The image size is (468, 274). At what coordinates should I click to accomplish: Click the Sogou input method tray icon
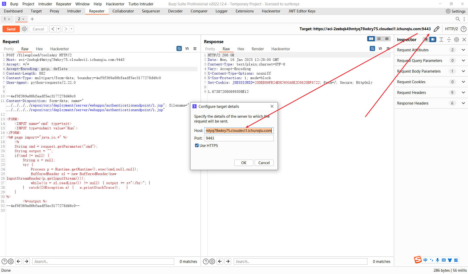[418, 260]
